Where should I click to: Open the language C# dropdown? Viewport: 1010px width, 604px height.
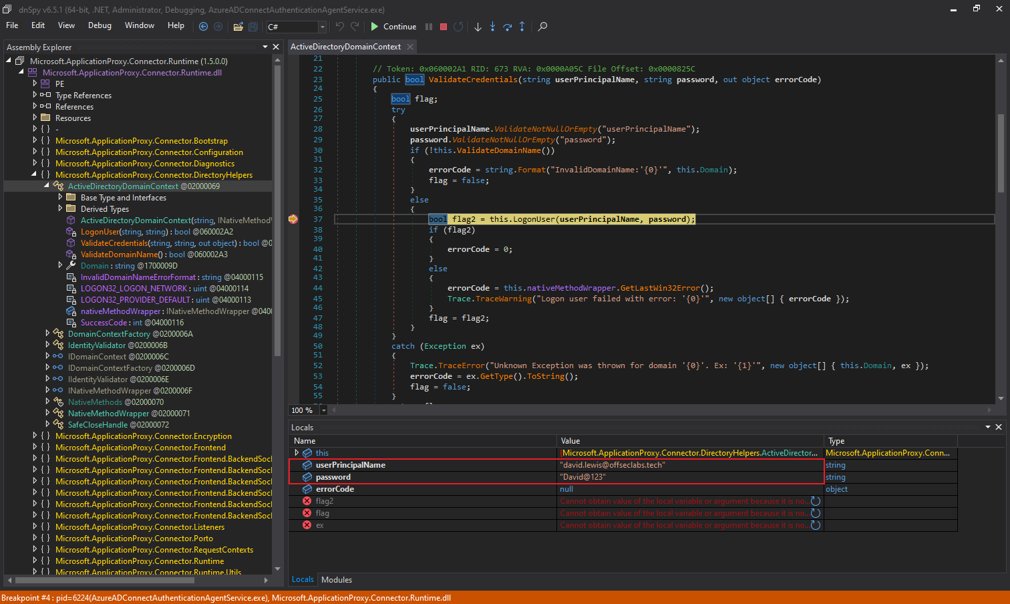point(322,27)
